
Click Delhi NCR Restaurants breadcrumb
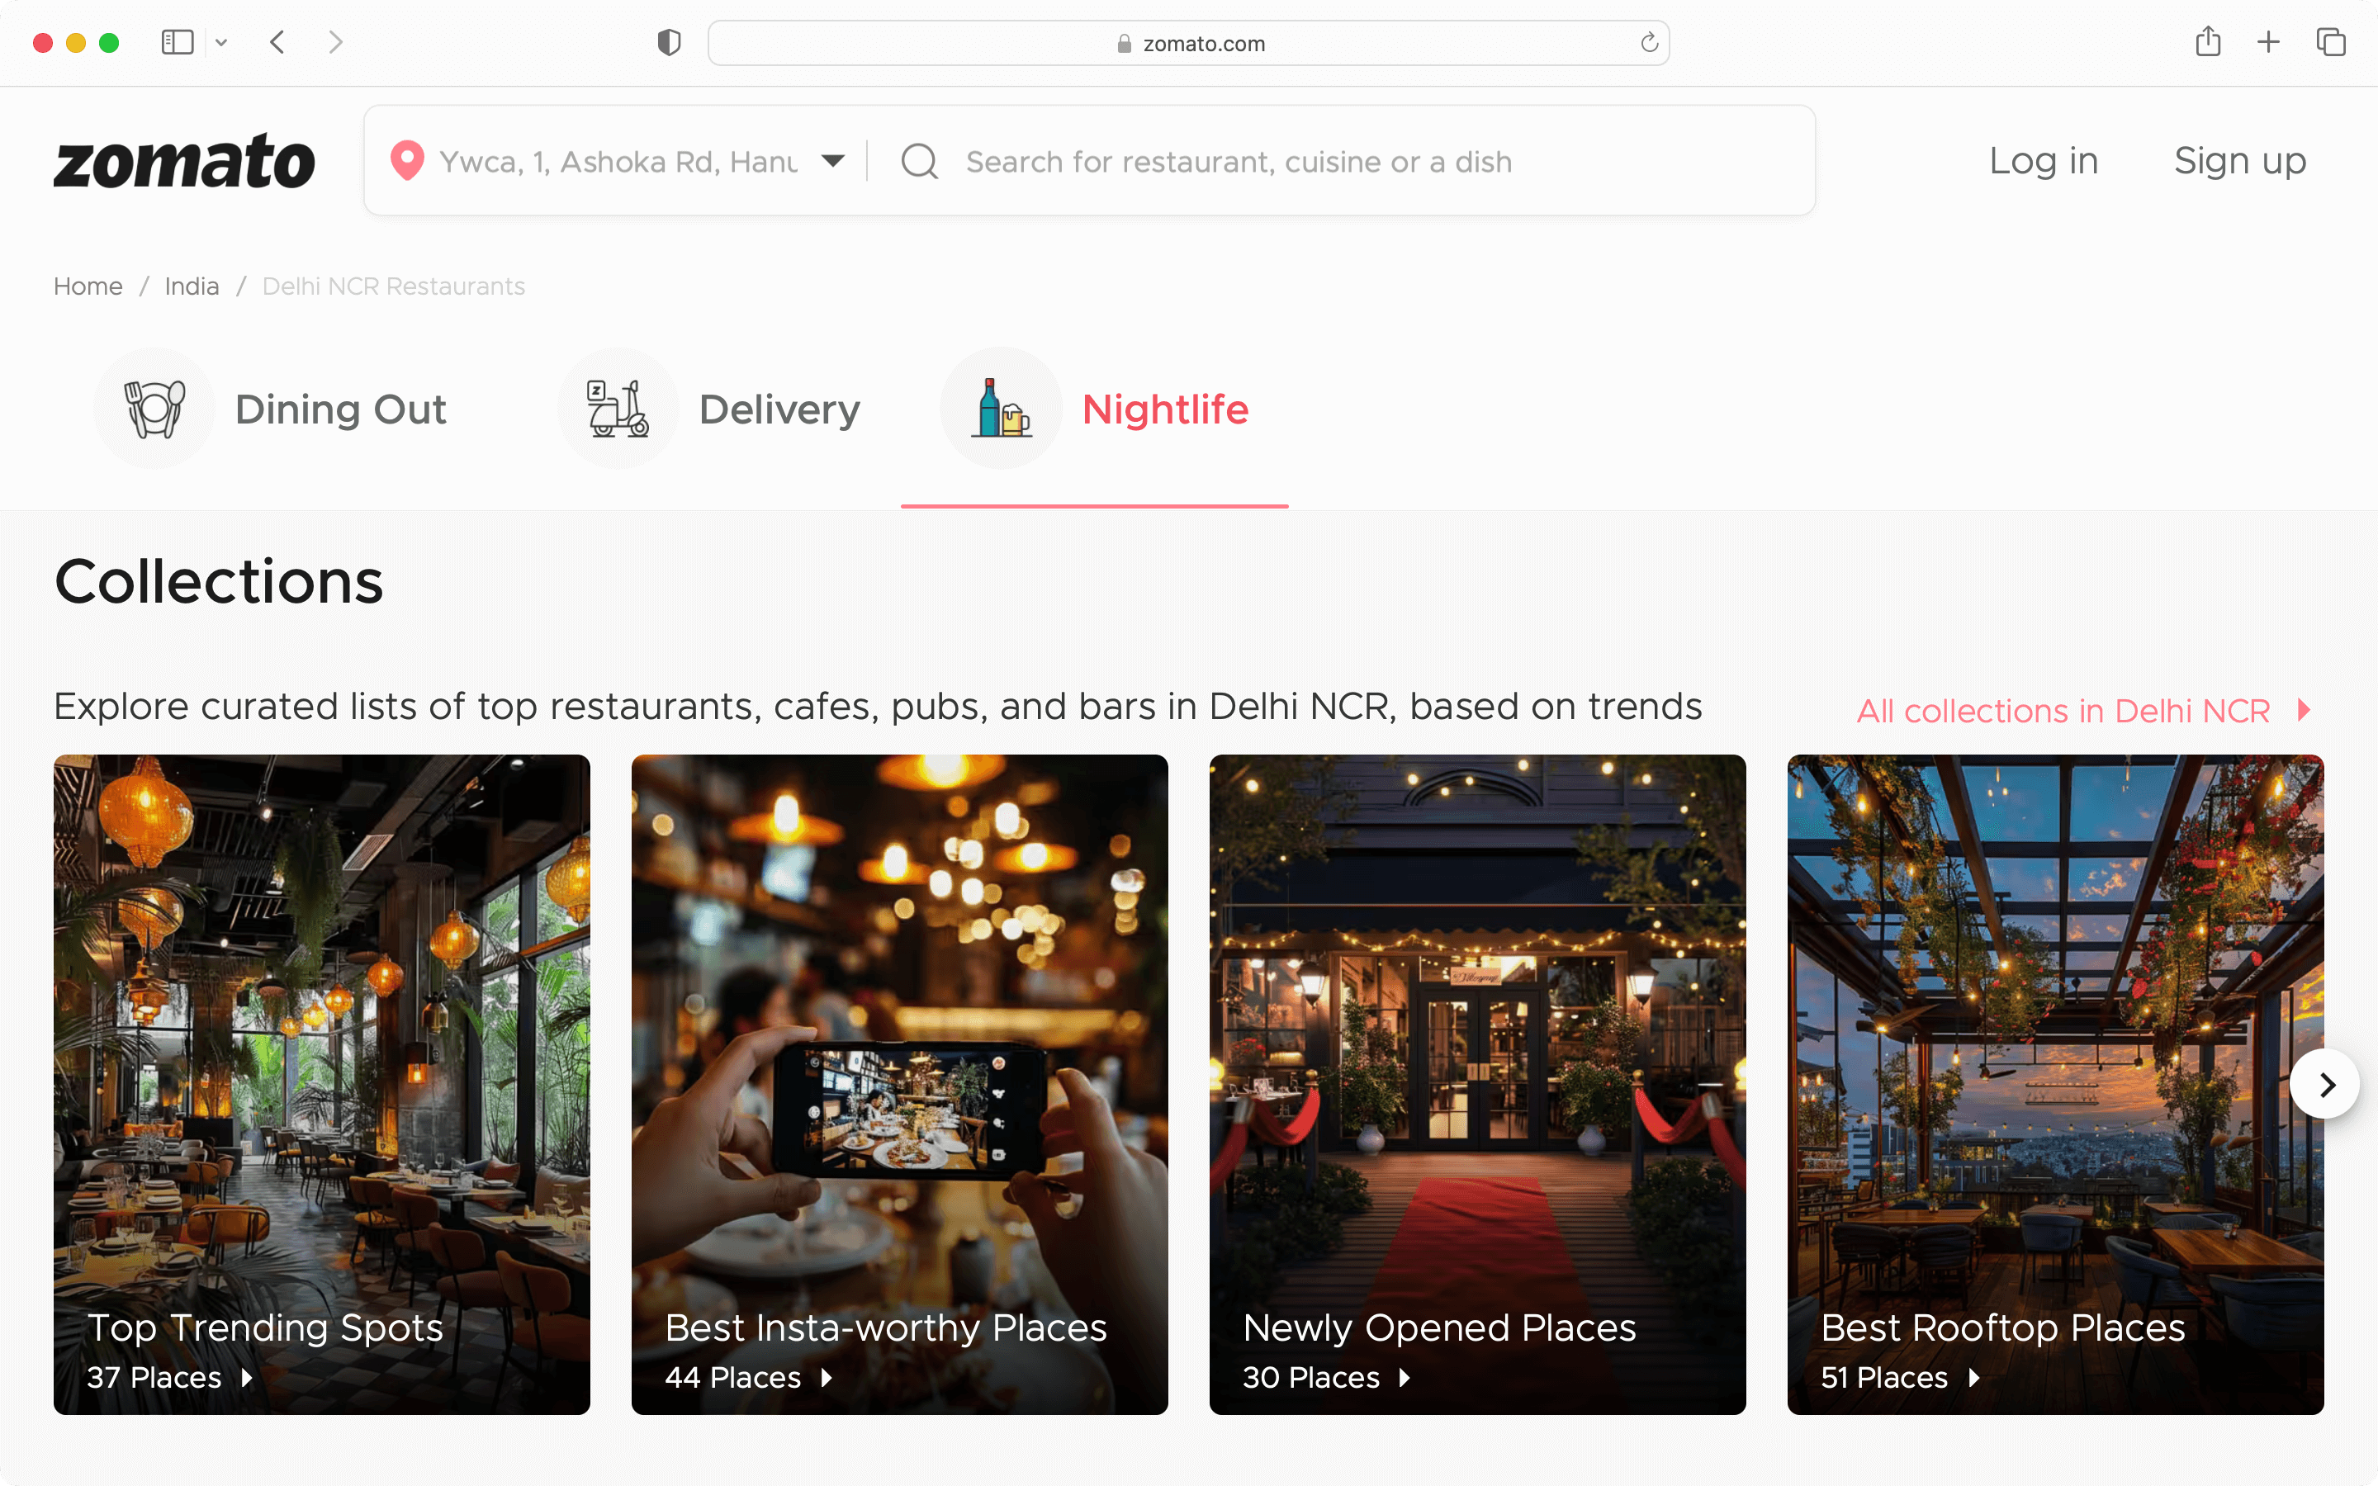point(393,286)
